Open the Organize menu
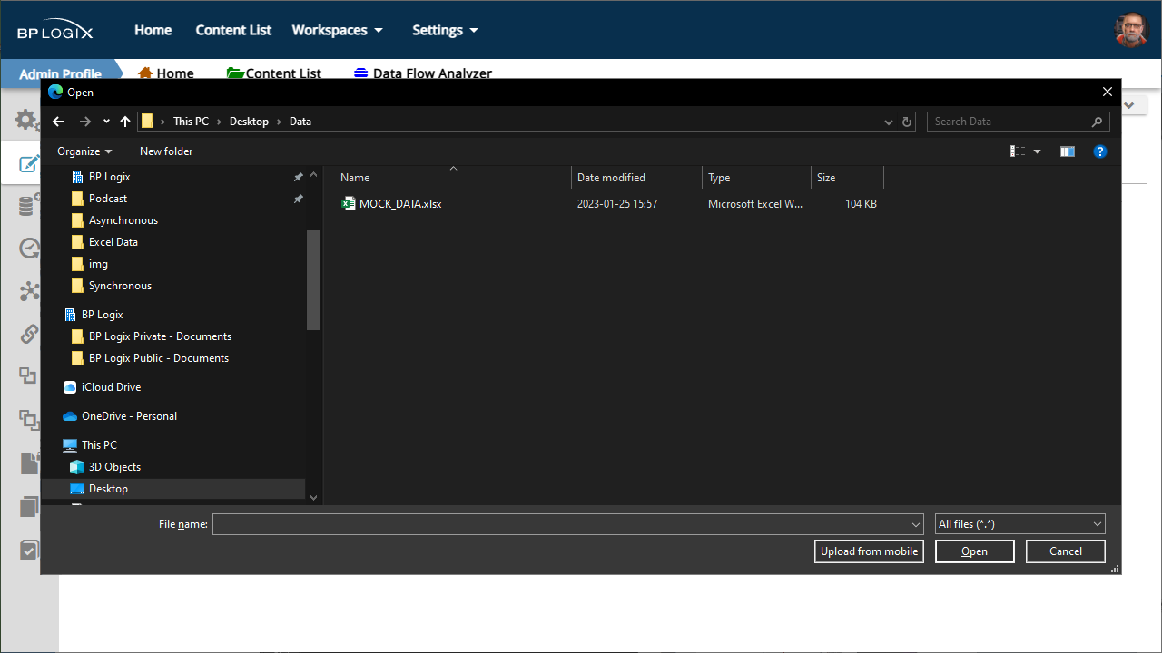Image resolution: width=1162 pixels, height=653 pixels. coord(84,151)
